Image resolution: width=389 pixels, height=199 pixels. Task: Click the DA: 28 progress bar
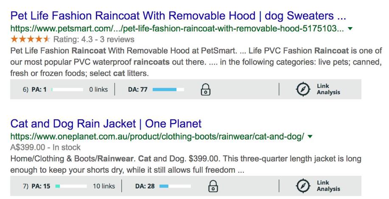point(175,186)
